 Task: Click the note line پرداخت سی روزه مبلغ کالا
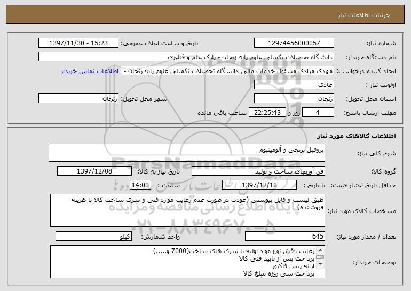279,273
